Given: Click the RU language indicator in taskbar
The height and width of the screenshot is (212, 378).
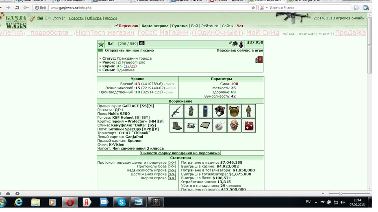Looking at the screenshot, I should (x=308, y=202).
